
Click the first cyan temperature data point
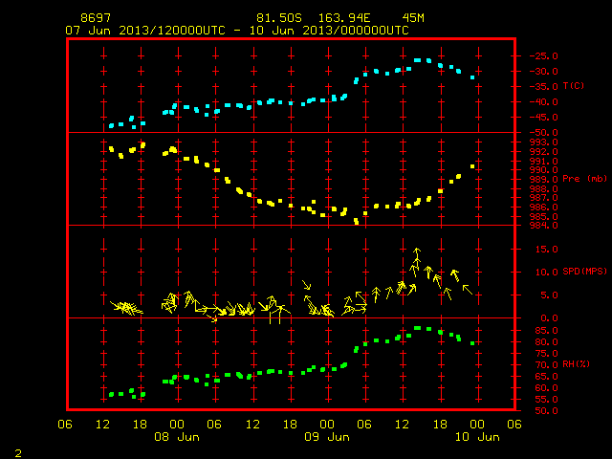coord(111,125)
